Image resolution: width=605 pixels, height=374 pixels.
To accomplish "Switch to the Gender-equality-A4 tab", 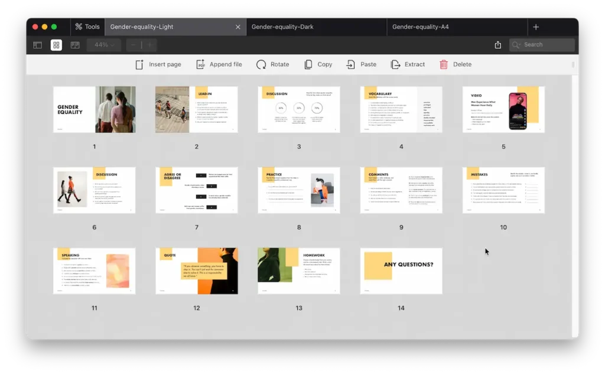I will [x=419, y=27].
